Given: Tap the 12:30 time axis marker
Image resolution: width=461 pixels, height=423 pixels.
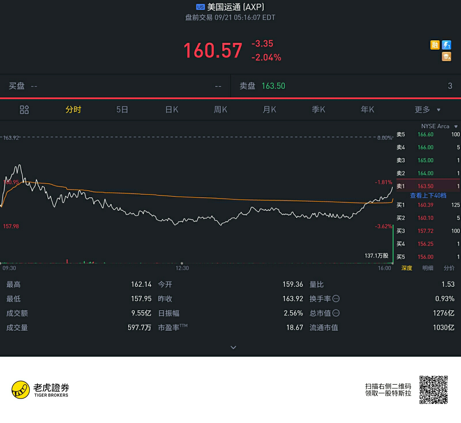Looking at the screenshot, I should [x=182, y=268].
